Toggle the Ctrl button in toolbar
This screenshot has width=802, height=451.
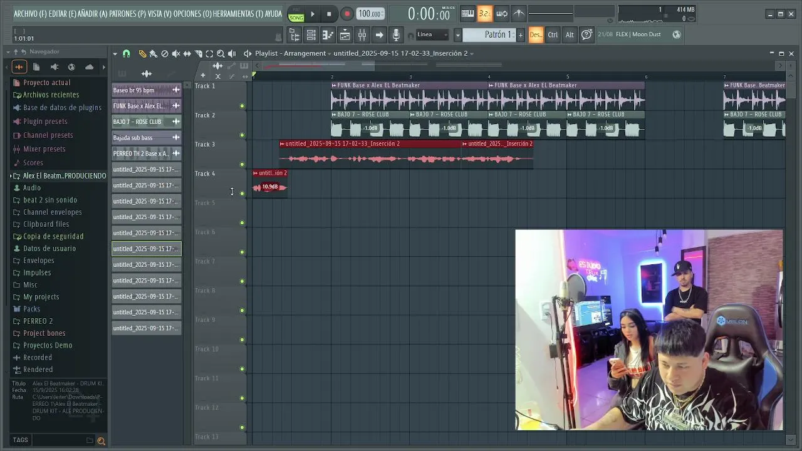[x=553, y=35]
